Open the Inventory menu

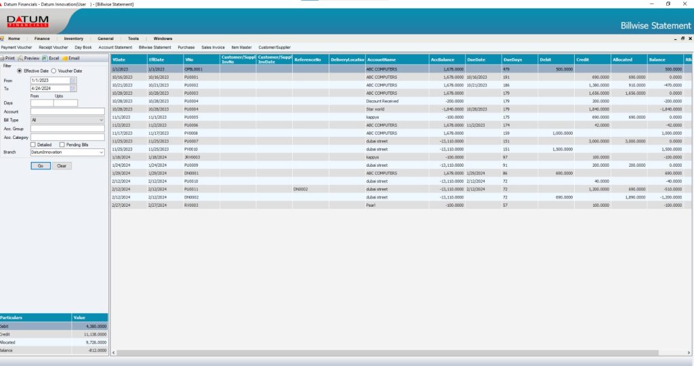[73, 39]
